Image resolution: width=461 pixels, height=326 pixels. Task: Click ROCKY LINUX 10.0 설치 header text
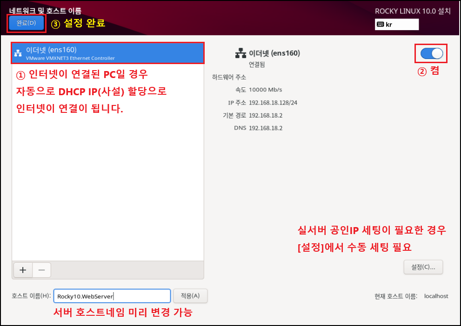[413, 11]
